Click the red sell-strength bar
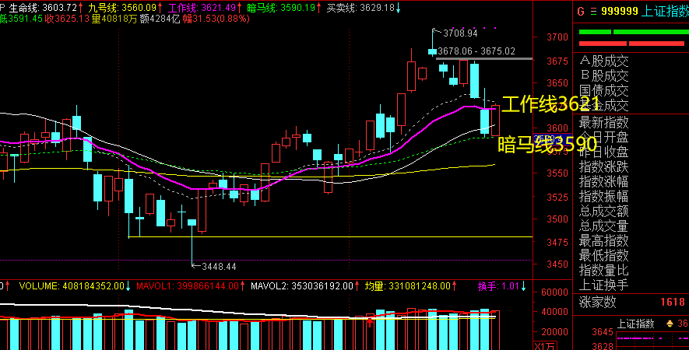Screen dimensions: 689x350 pyautogui.click(x=631, y=44)
